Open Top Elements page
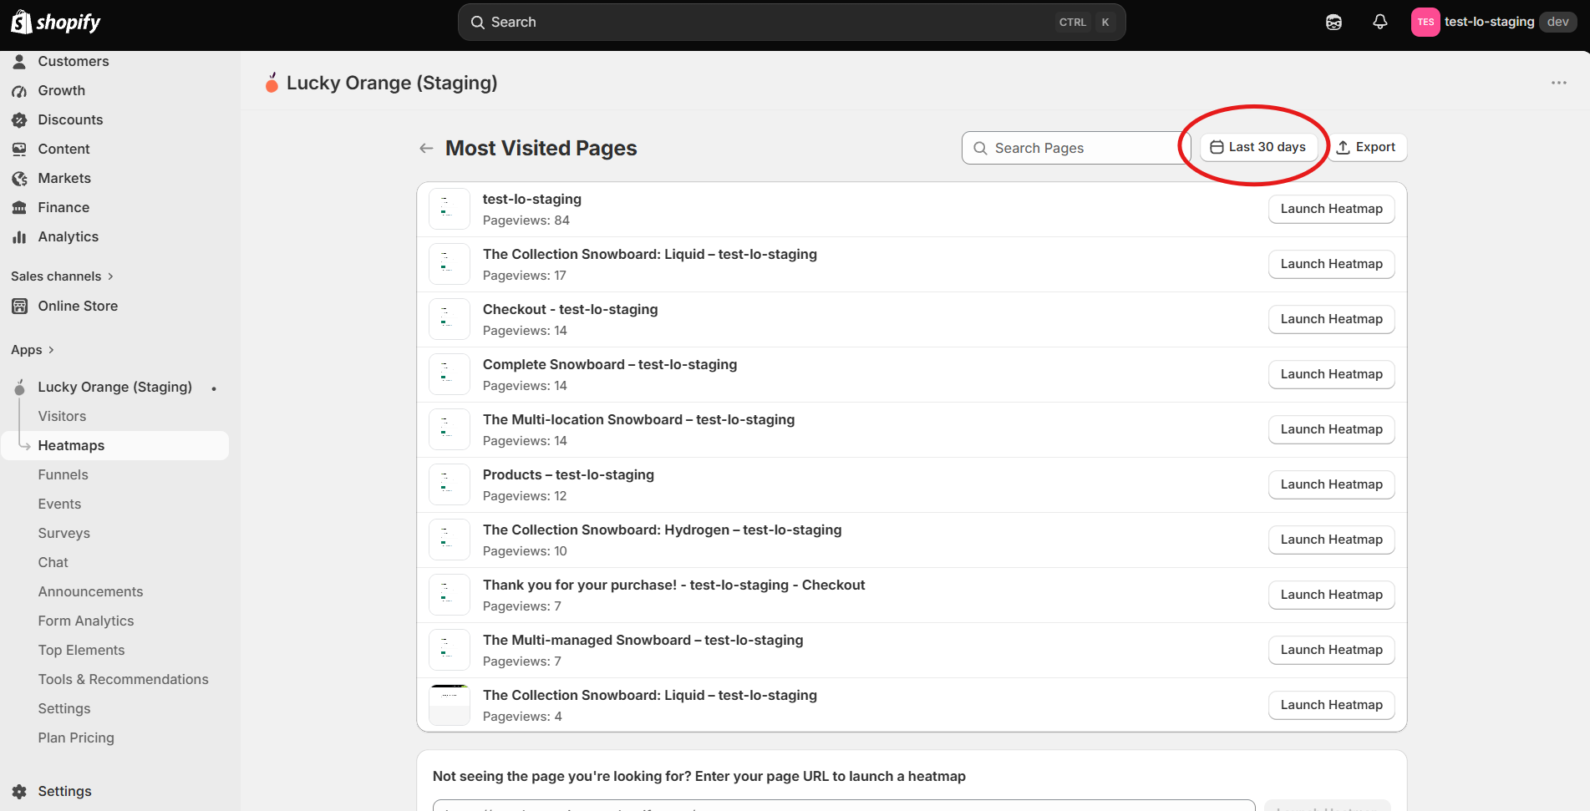Screen dimensions: 1590x811 click(81, 650)
